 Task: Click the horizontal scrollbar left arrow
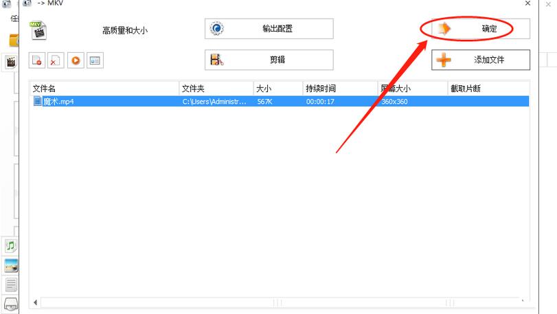(x=35, y=302)
